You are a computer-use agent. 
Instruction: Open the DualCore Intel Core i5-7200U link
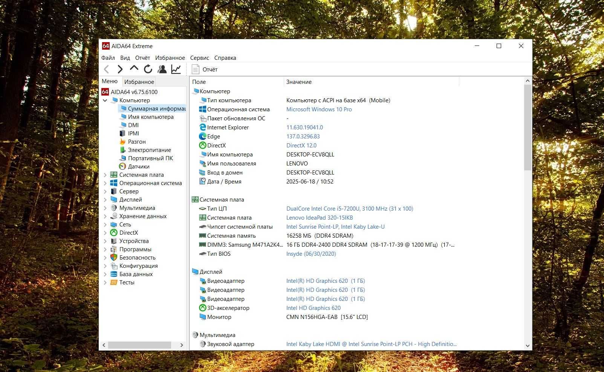pyautogui.click(x=350, y=209)
